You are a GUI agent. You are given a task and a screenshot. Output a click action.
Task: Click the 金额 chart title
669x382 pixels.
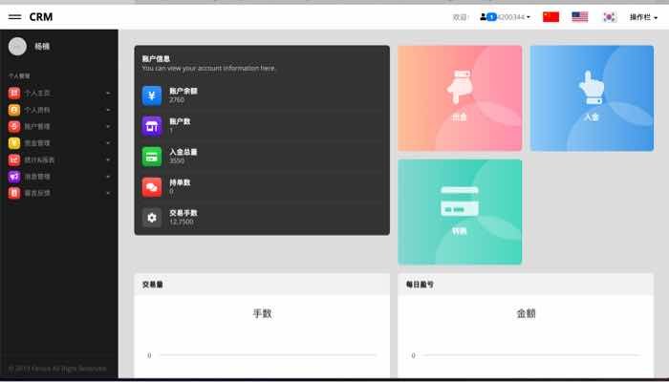click(x=526, y=313)
